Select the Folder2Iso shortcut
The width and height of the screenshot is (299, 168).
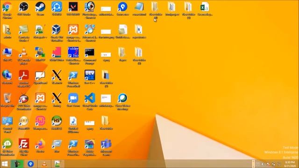tap(73, 56)
